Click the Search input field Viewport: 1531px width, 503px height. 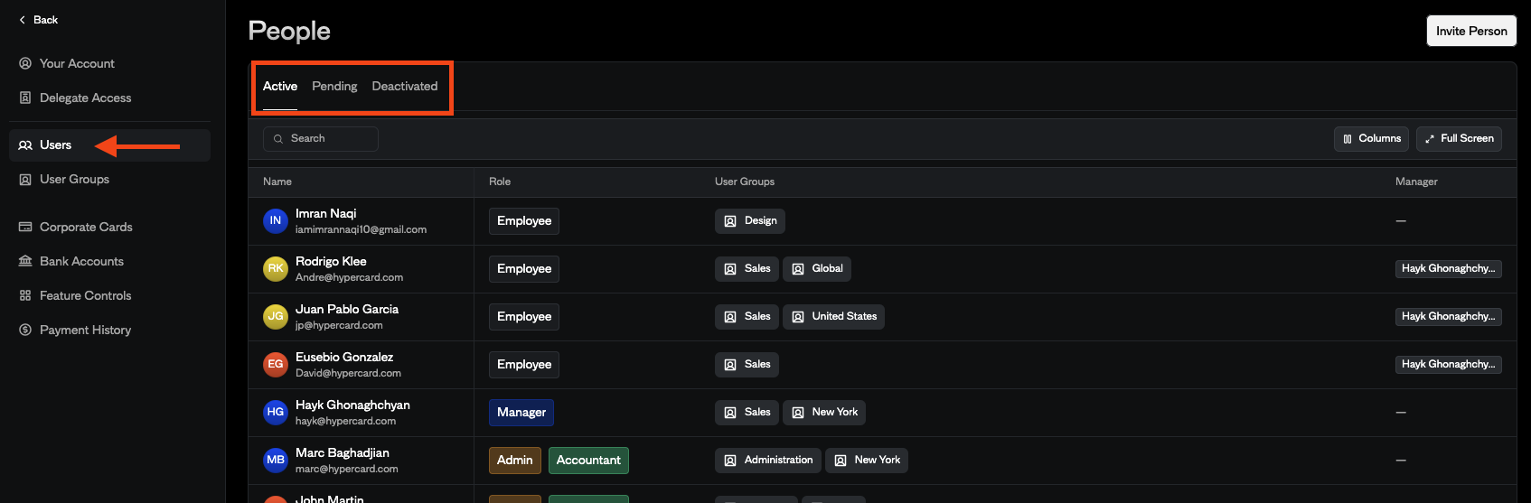(321, 139)
